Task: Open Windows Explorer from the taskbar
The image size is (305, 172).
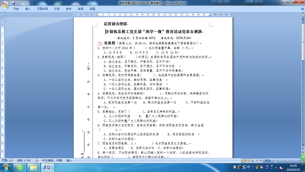Action: click(x=34, y=168)
